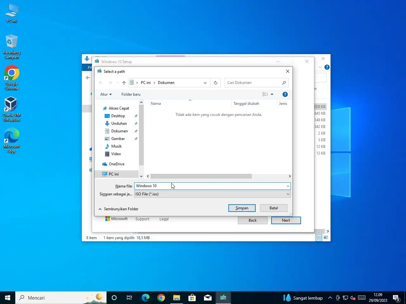The width and height of the screenshot is (406, 304).
Task: Open Legal link in Windows 10 Setup
Action: click(164, 219)
